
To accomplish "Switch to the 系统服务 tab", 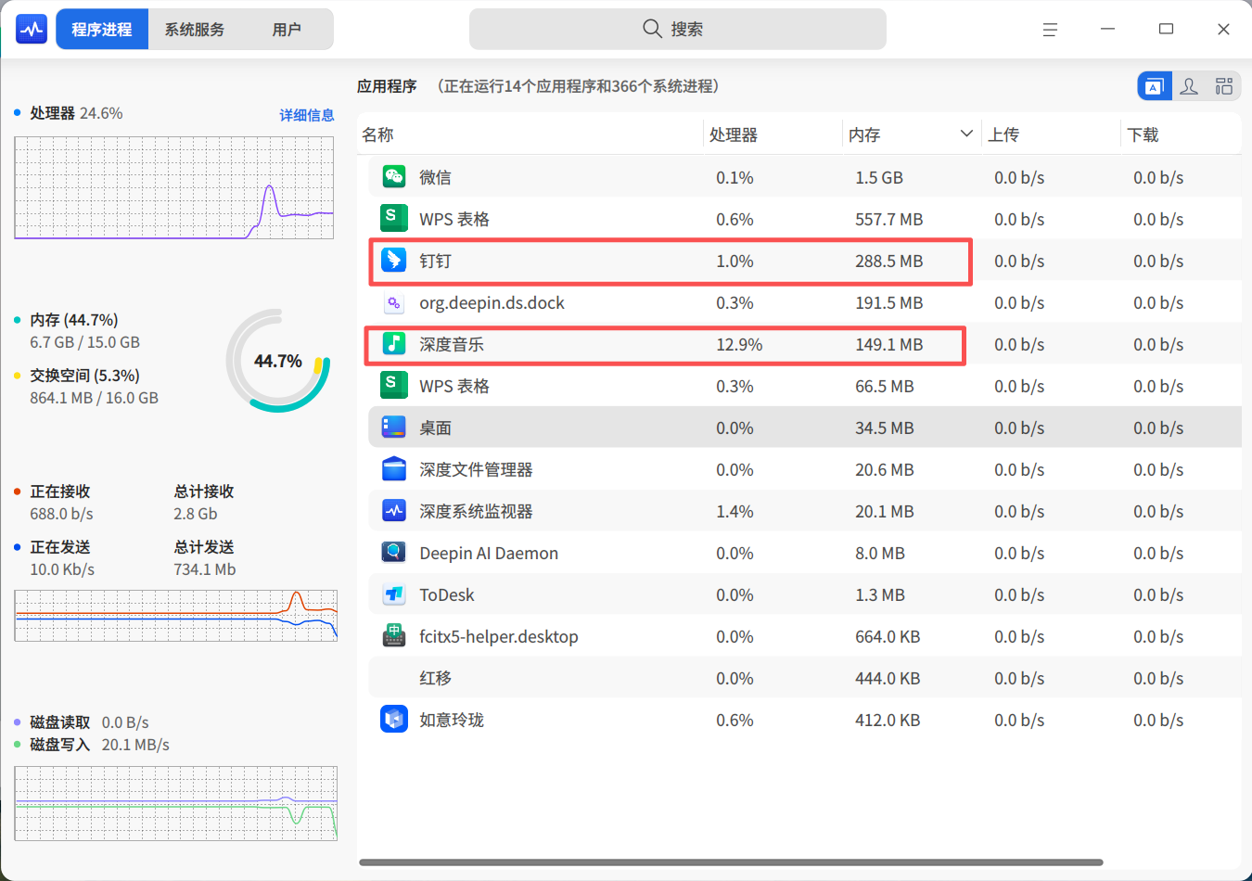I will (x=195, y=30).
